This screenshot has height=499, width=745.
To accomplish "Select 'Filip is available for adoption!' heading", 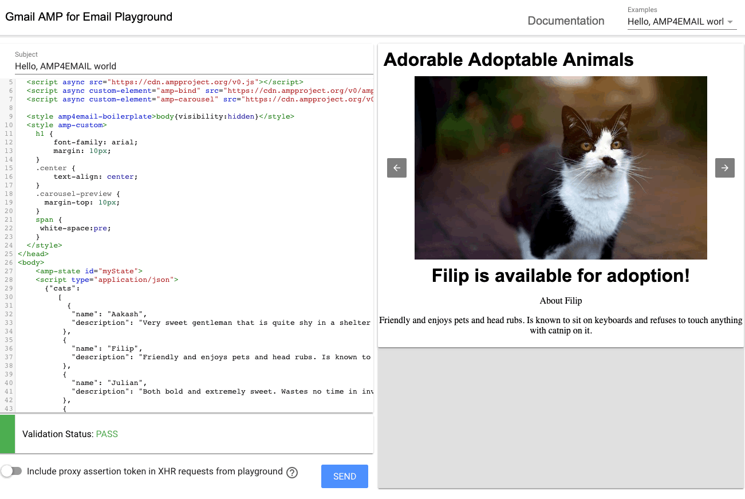I will [561, 276].
